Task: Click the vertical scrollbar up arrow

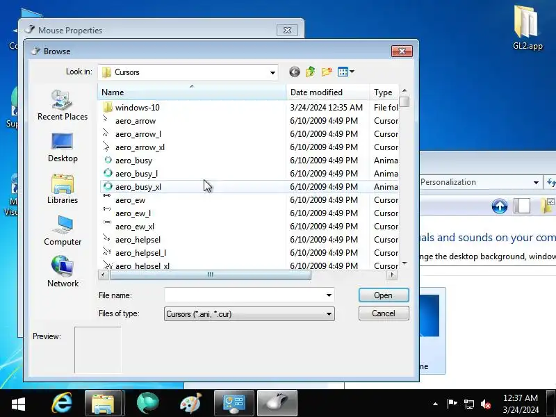Action: [404, 90]
